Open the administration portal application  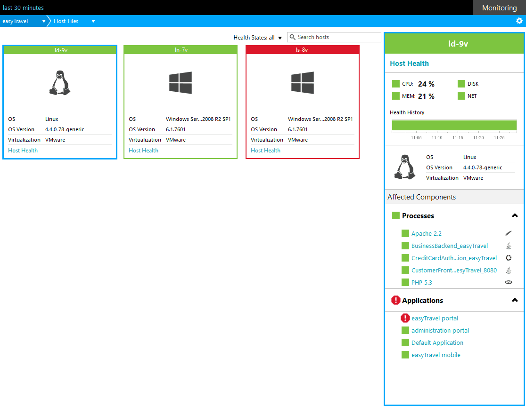(440, 330)
